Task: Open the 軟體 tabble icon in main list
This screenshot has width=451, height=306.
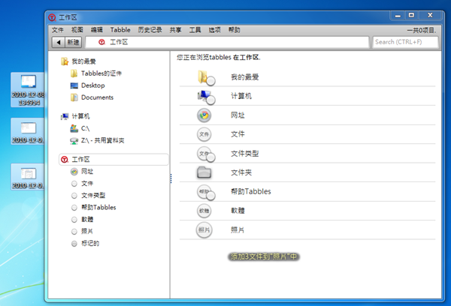Action: (x=204, y=211)
